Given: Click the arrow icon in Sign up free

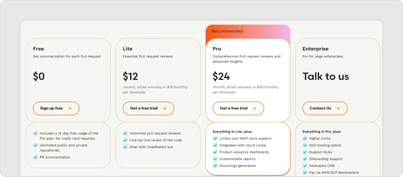Looking at the screenshot, I should point(70,108).
